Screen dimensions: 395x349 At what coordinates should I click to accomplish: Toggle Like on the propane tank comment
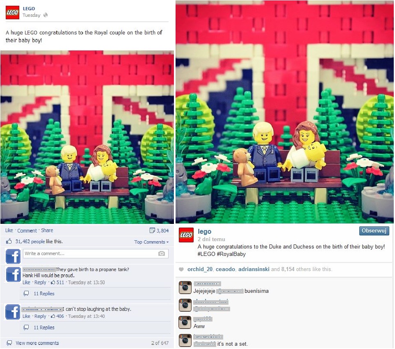point(26,282)
